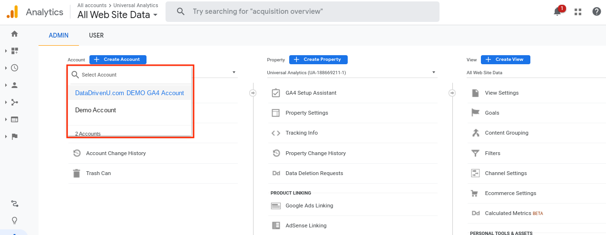Screen dimensions: 606x235
Task: Click the AdSense Linking icon
Action: [276, 225]
